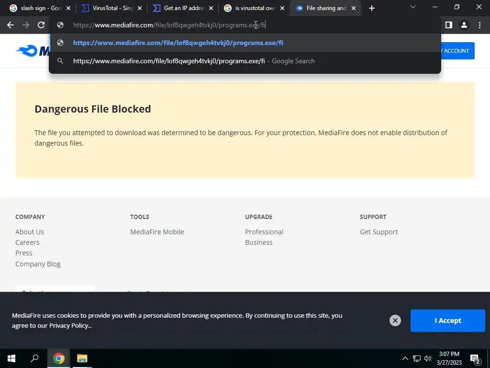Show hidden system tray icons
Viewport: 490px width, 368px height.
pos(405,358)
